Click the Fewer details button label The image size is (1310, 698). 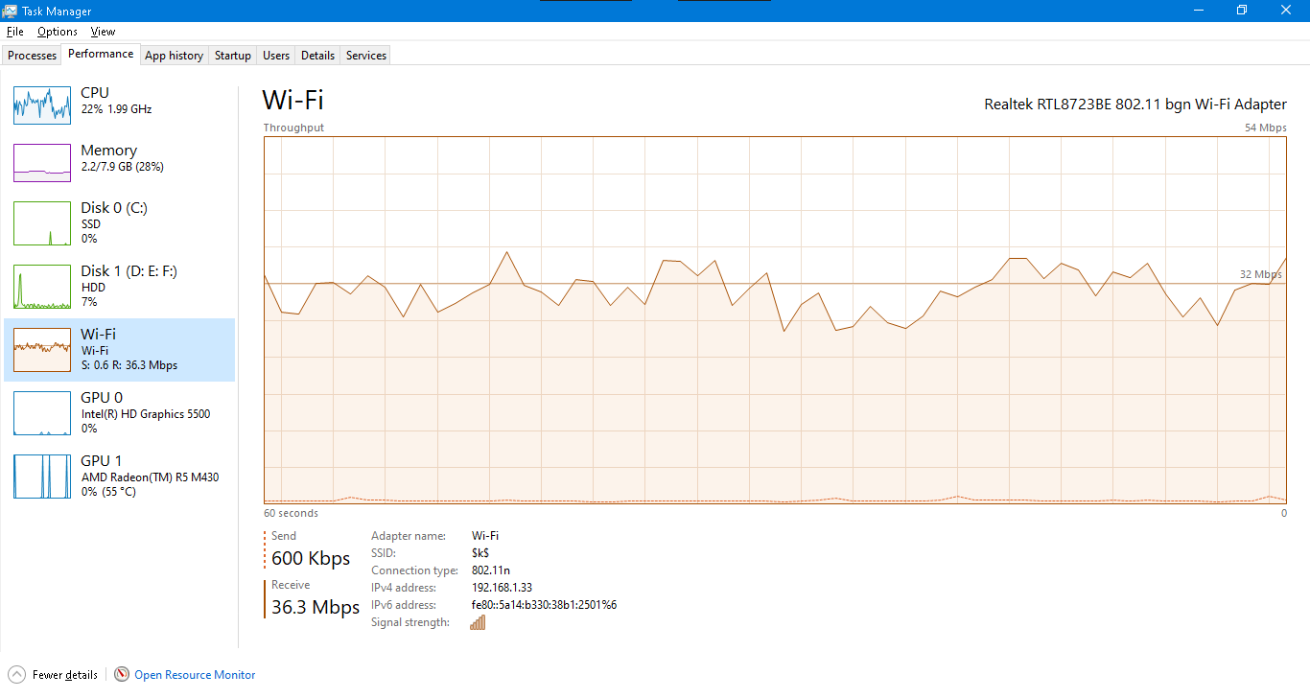coord(65,675)
